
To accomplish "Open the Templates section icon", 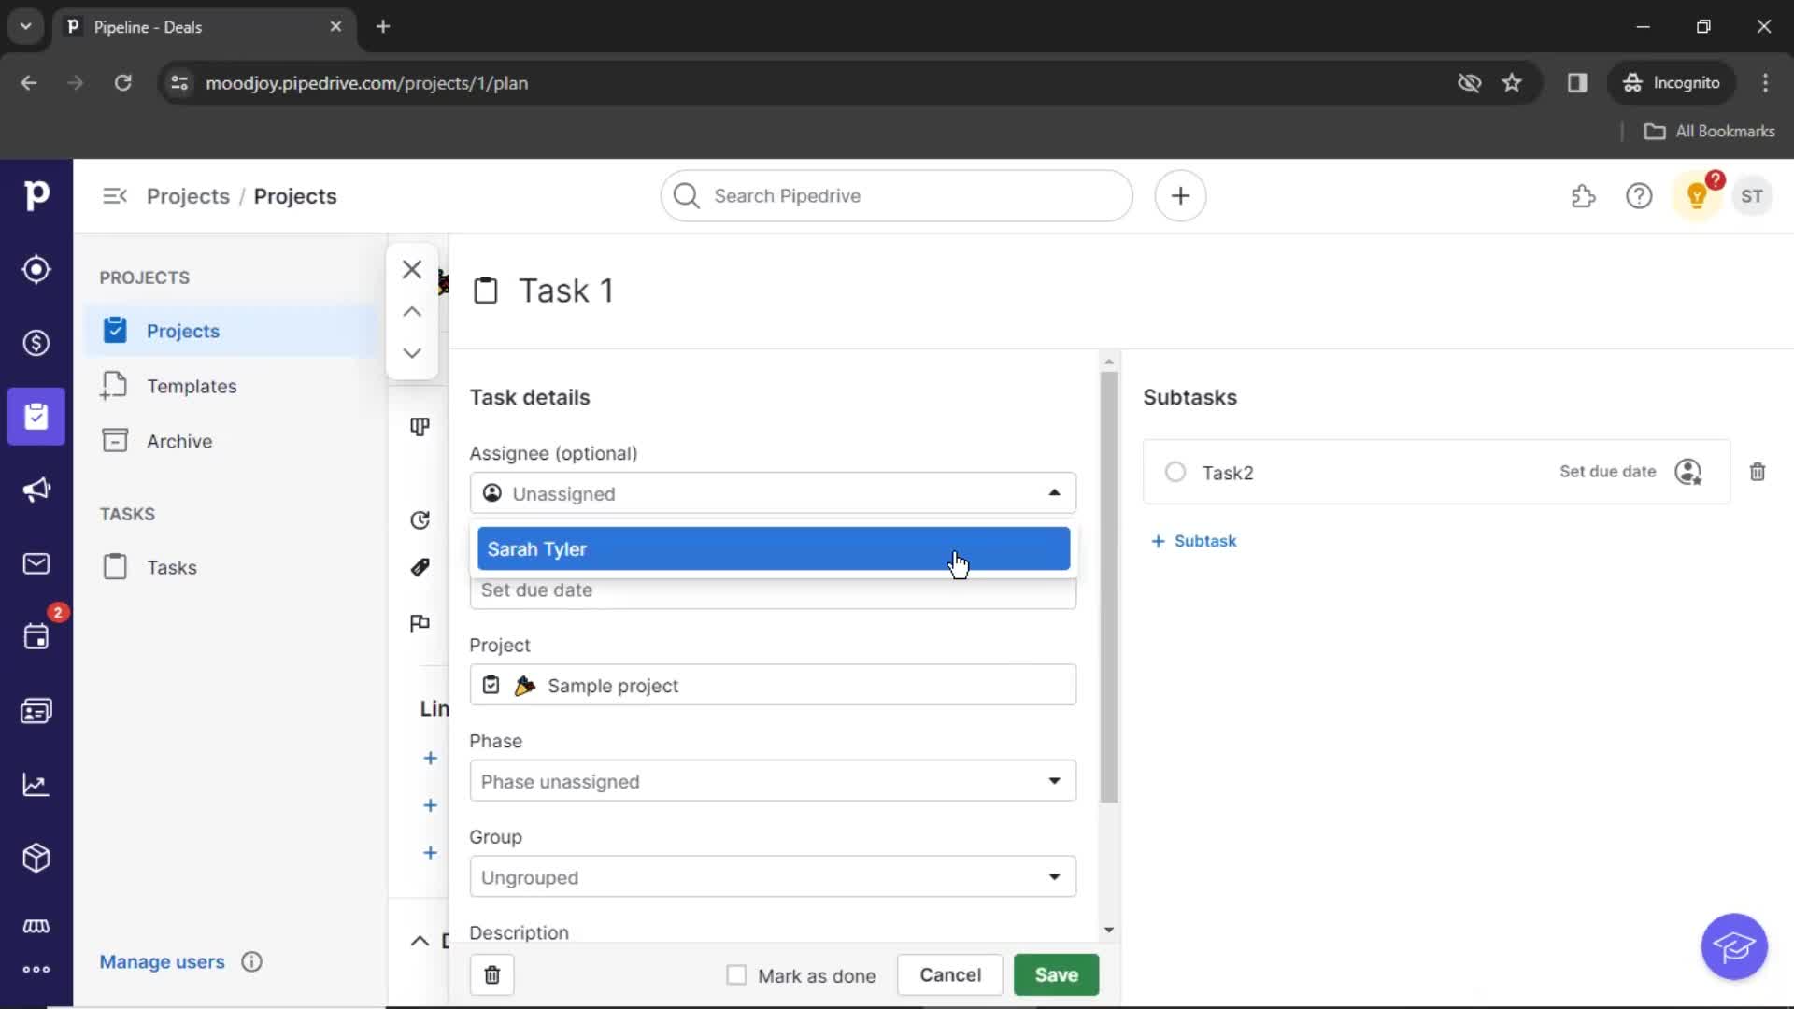I will pyautogui.click(x=113, y=386).
